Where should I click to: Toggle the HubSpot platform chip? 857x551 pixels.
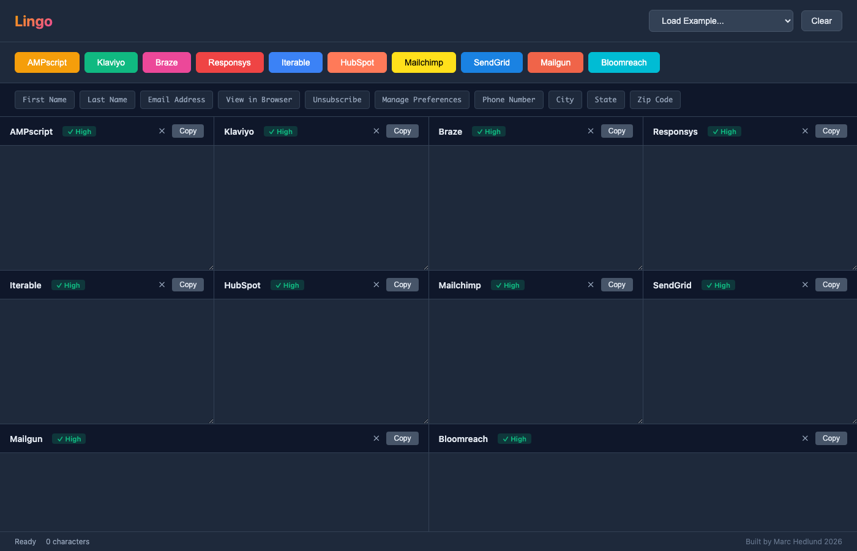tap(357, 62)
